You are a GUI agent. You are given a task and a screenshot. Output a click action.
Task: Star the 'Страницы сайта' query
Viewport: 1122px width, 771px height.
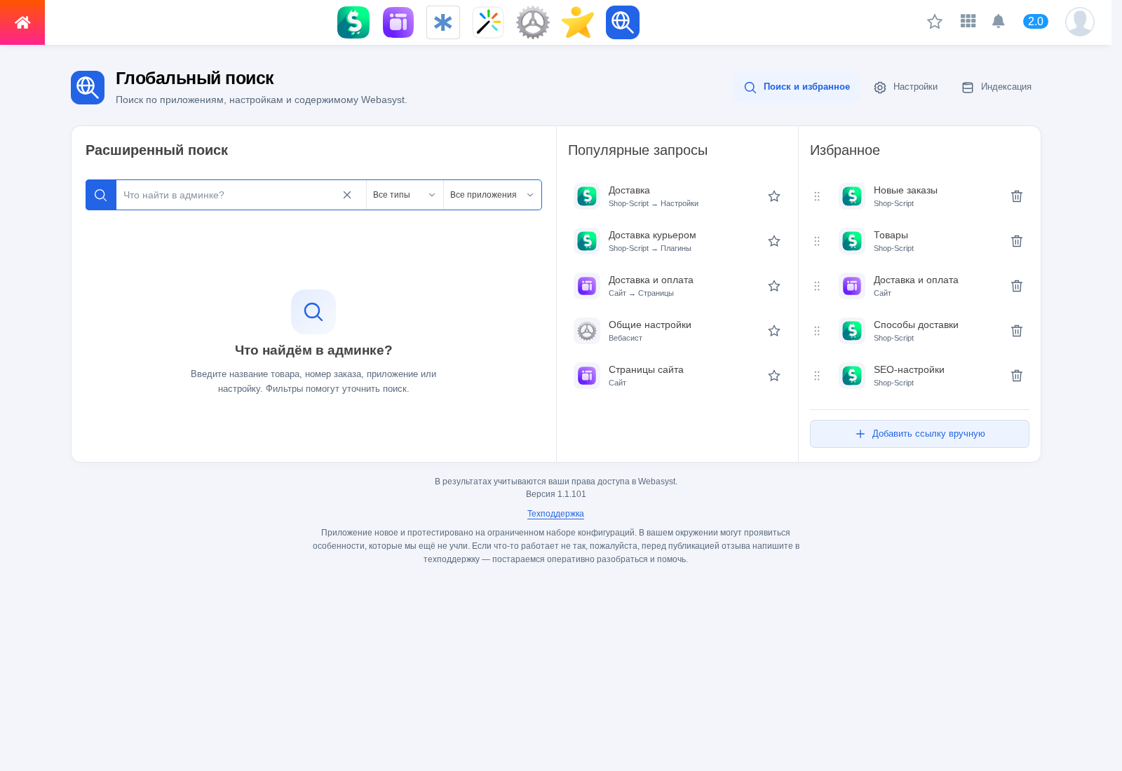(x=774, y=376)
